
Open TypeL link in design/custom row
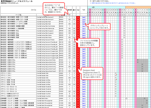point(84,96)
